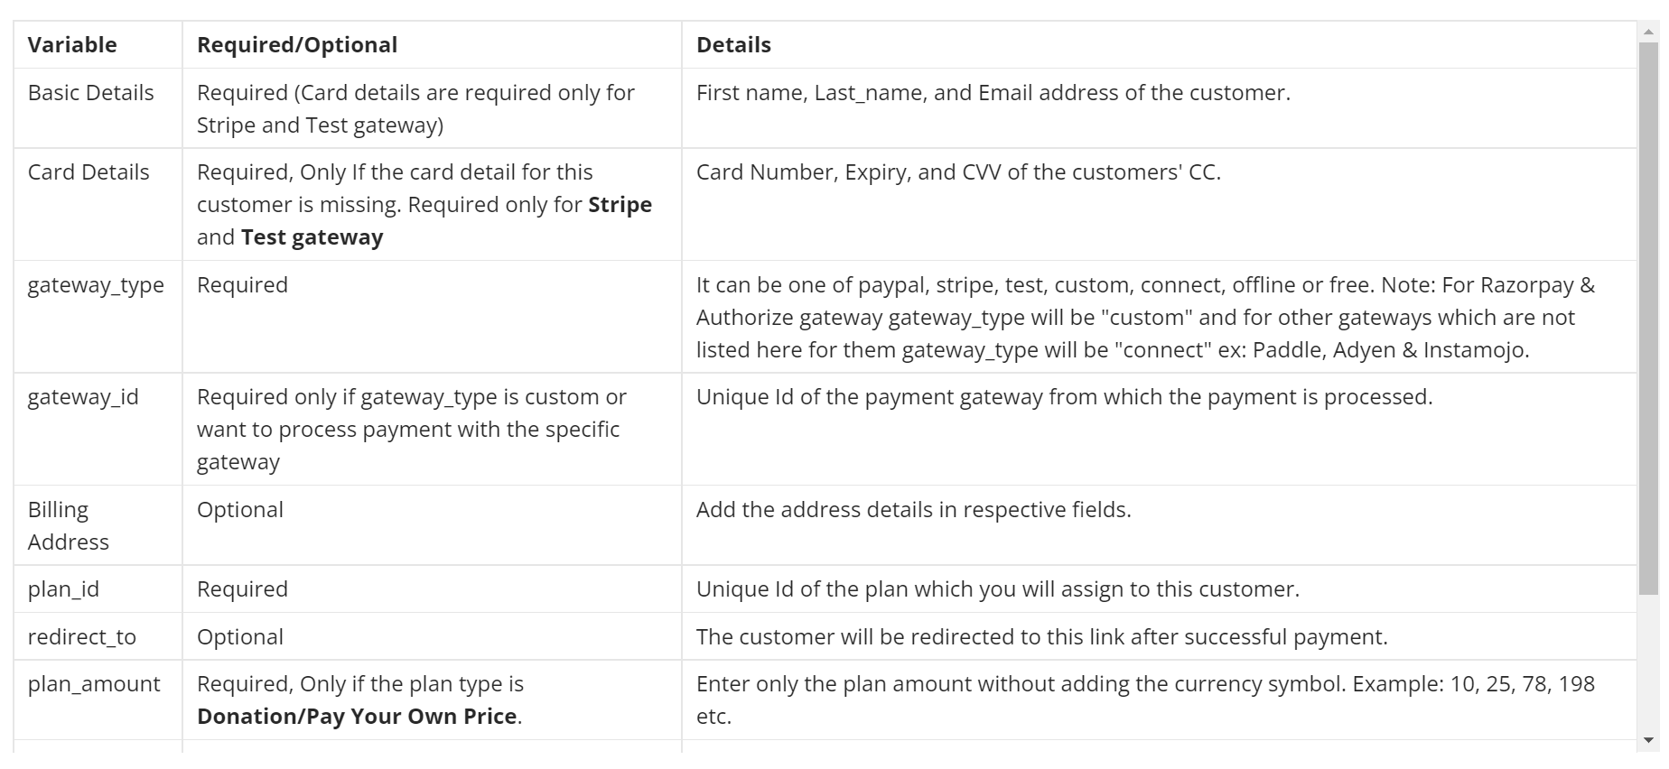Click the scrollbar down arrow
Image resolution: width=1669 pixels, height=769 pixels.
click(x=1648, y=740)
